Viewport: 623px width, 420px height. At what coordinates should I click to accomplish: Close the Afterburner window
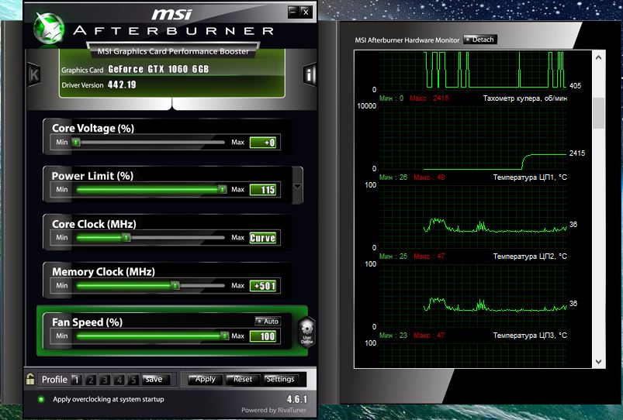(306, 12)
